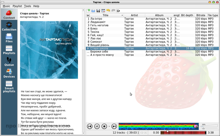Click the Антарктида album cover art
The width and height of the screenshot is (220, 136).
49,50
